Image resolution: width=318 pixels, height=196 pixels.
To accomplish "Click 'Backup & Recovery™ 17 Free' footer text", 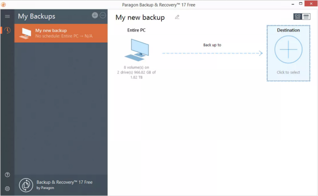I will coord(64,182).
